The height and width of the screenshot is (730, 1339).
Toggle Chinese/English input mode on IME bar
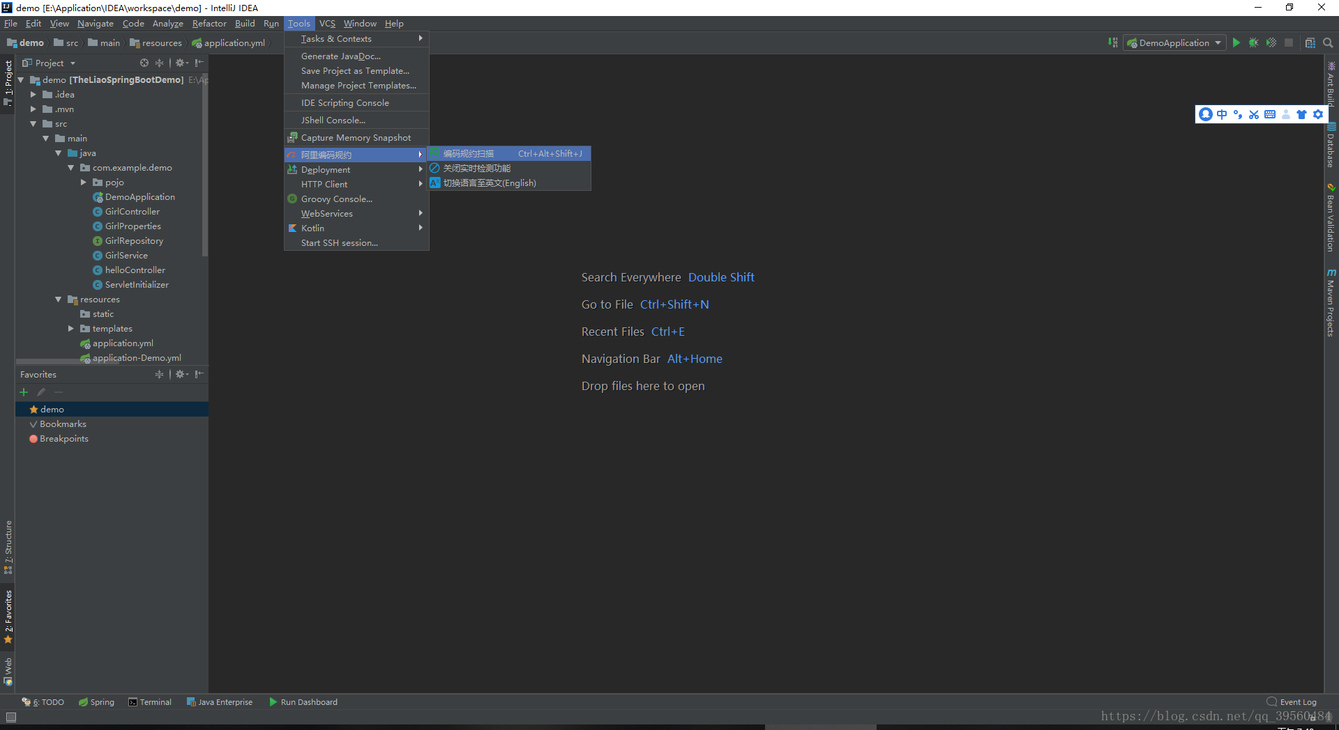coord(1222,114)
